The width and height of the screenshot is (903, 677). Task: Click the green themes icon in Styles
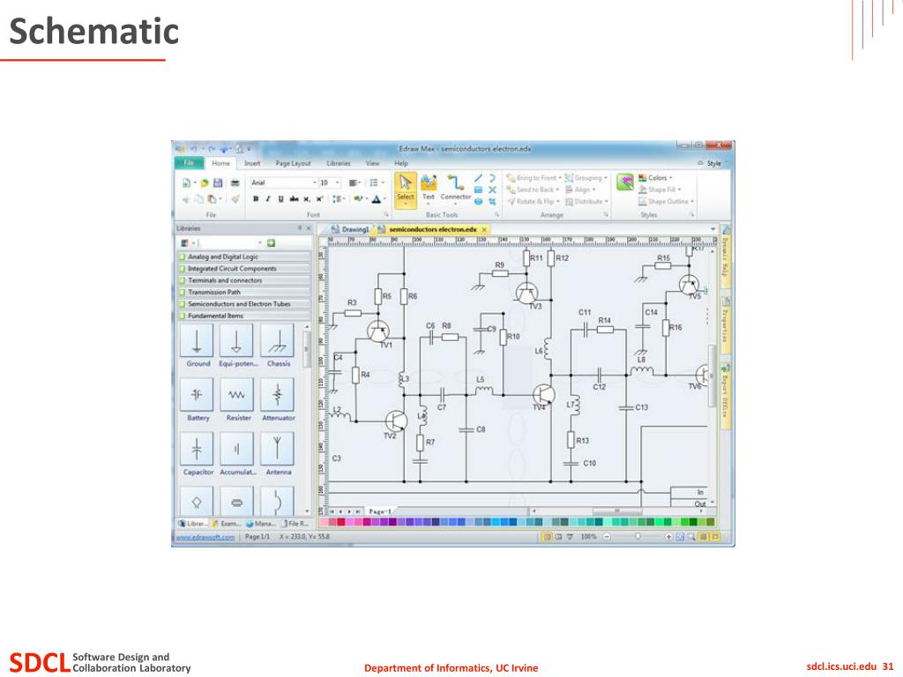624,182
